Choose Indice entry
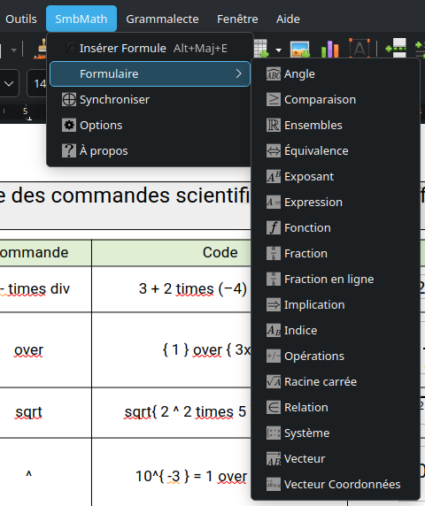Image resolution: width=425 pixels, height=506 pixels. [x=336, y=331]
